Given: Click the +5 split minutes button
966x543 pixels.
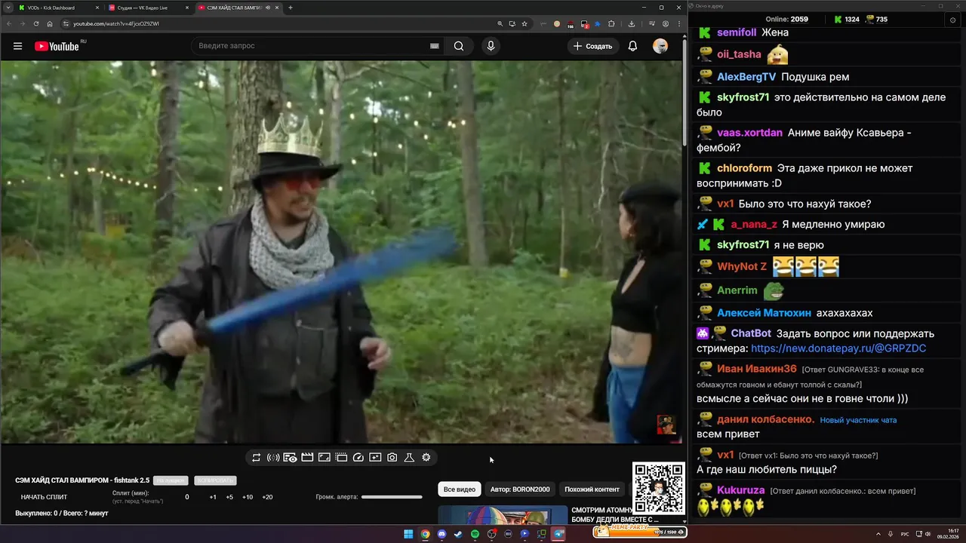Looking at the screenshot, I should [x=229, y=497].
